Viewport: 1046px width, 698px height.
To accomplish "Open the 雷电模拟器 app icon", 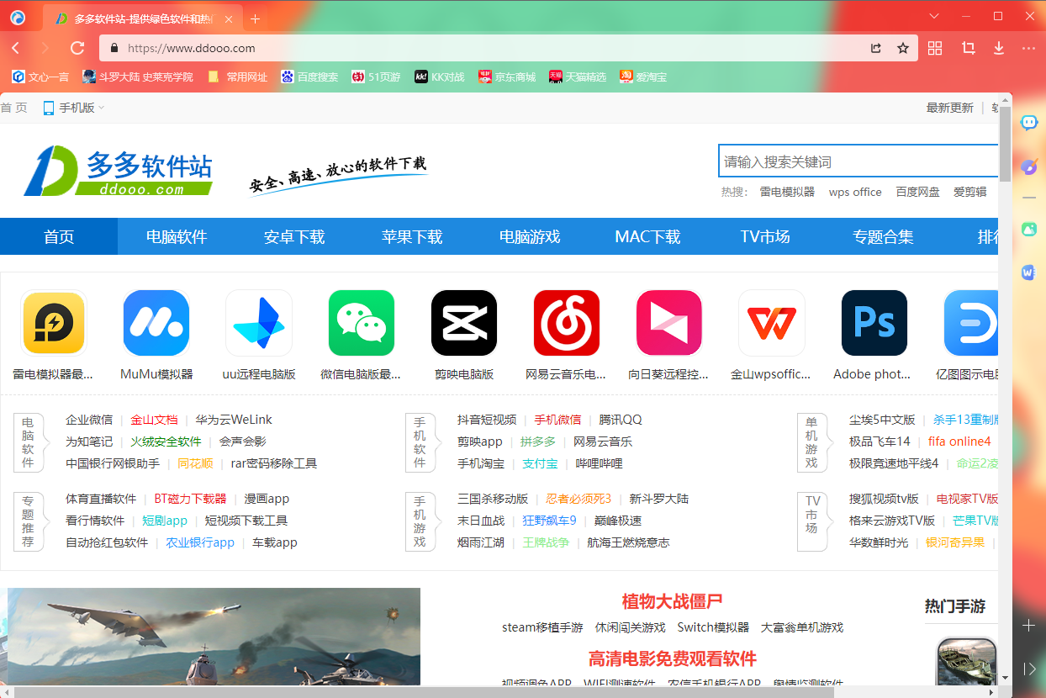I will [x=54, y=323].
